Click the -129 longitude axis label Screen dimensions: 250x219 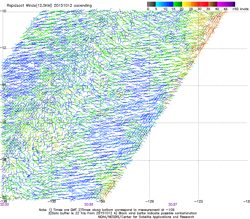click(x=101, y=201)
